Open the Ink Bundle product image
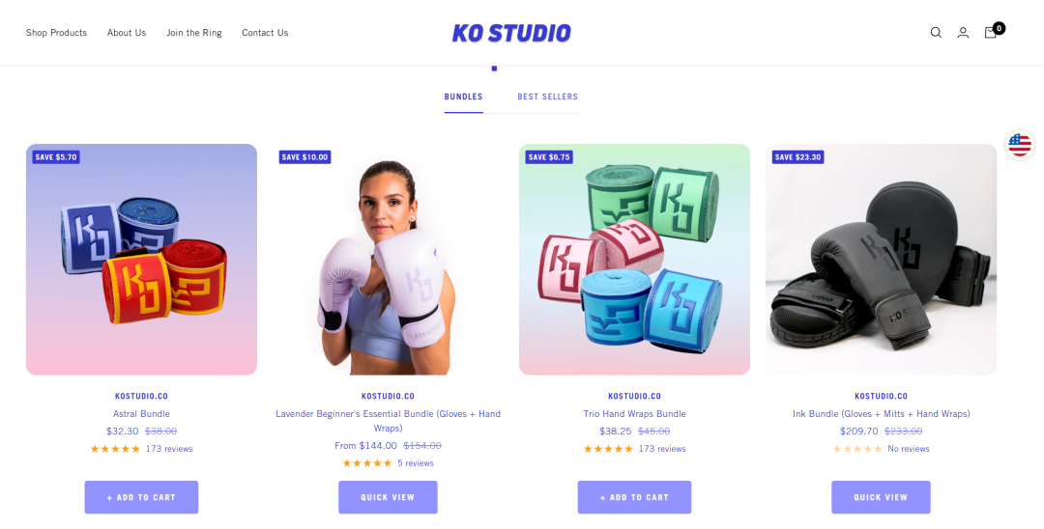 881,259
